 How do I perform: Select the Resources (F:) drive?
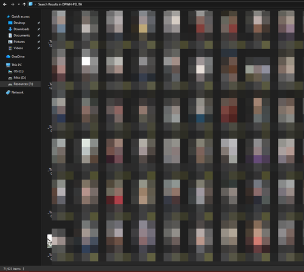tap(23, 84)
